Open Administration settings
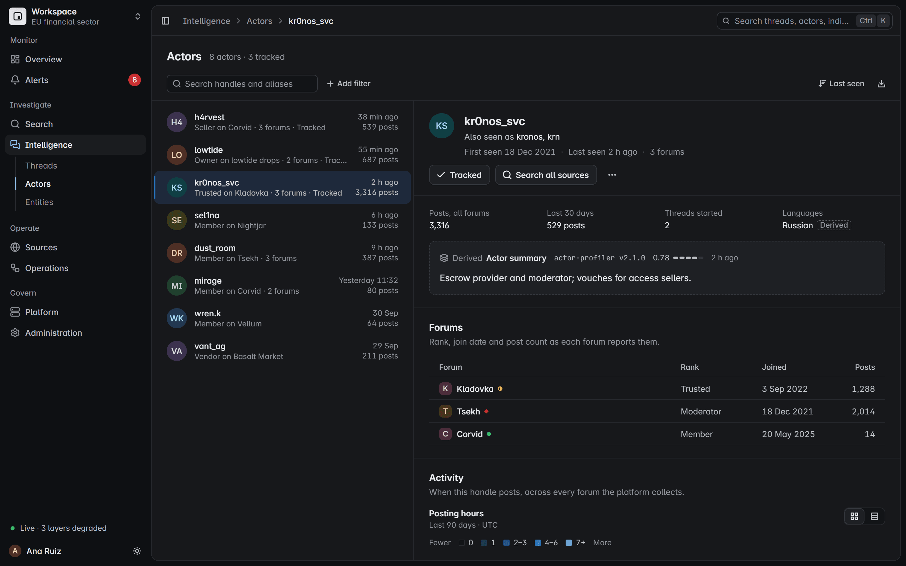This screenshot has height=566, width=906. coord(75,333)
